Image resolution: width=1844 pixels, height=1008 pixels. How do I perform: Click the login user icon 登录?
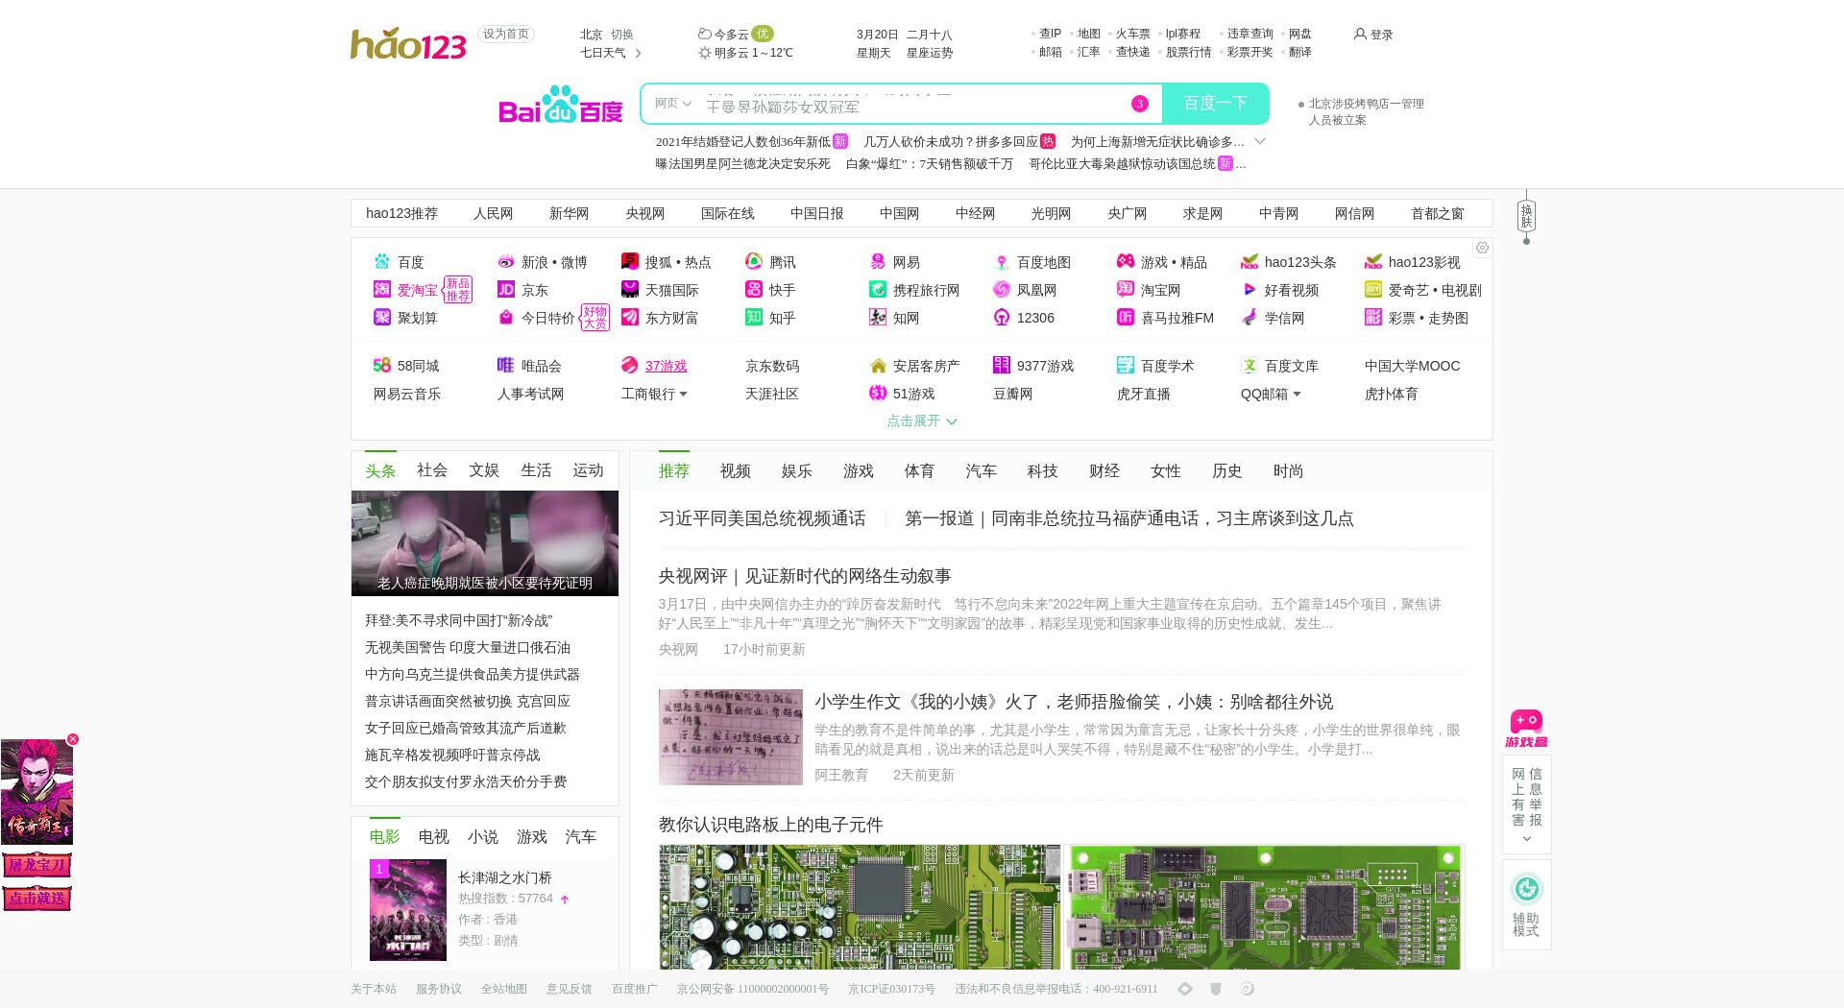1360,34
